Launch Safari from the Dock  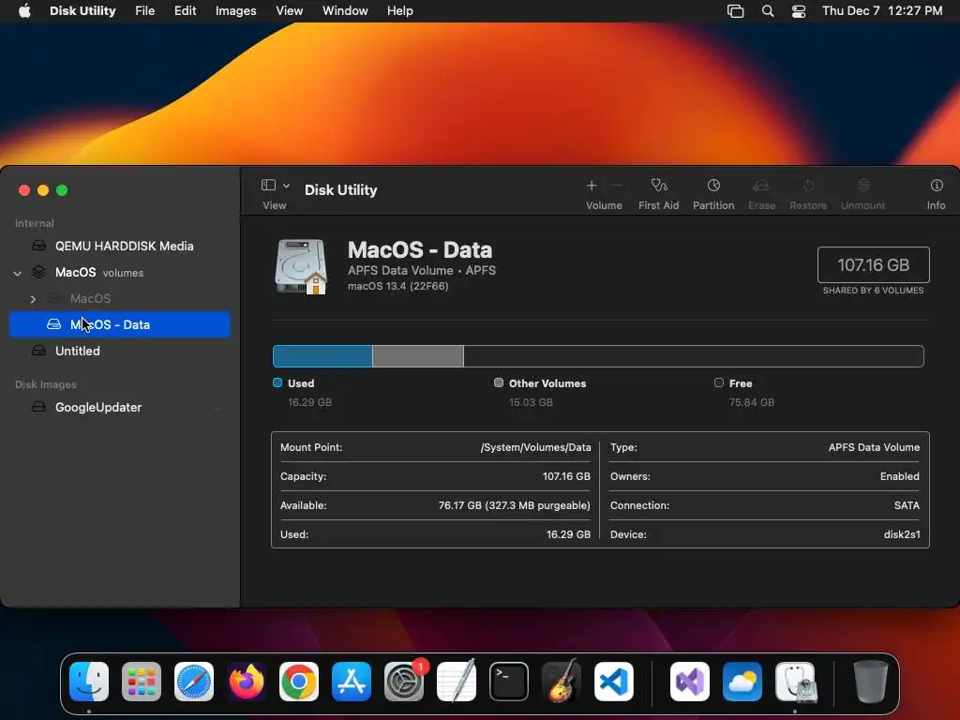coord(194,682)
